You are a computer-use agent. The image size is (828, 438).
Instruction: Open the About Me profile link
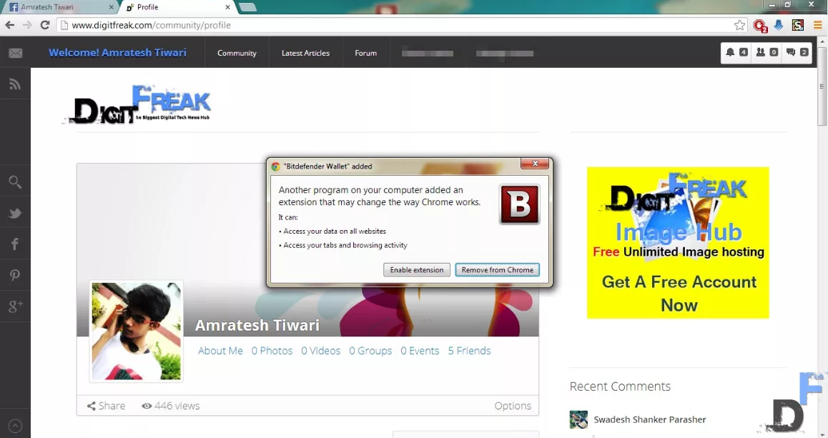(220, 351)
